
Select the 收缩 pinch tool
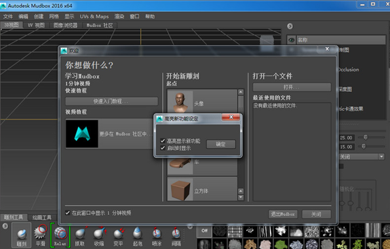pyautogui.click(x=99, y=235)
